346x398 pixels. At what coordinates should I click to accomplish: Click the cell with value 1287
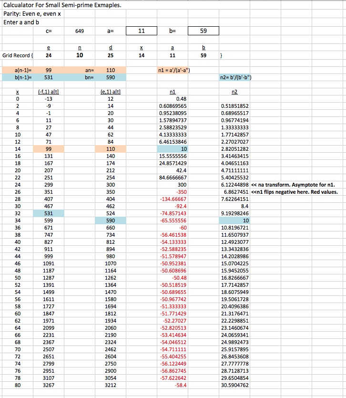click(x=49, y=278)
